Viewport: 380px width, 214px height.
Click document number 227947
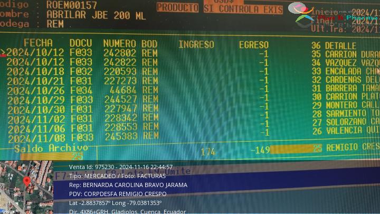pos(121,108)
